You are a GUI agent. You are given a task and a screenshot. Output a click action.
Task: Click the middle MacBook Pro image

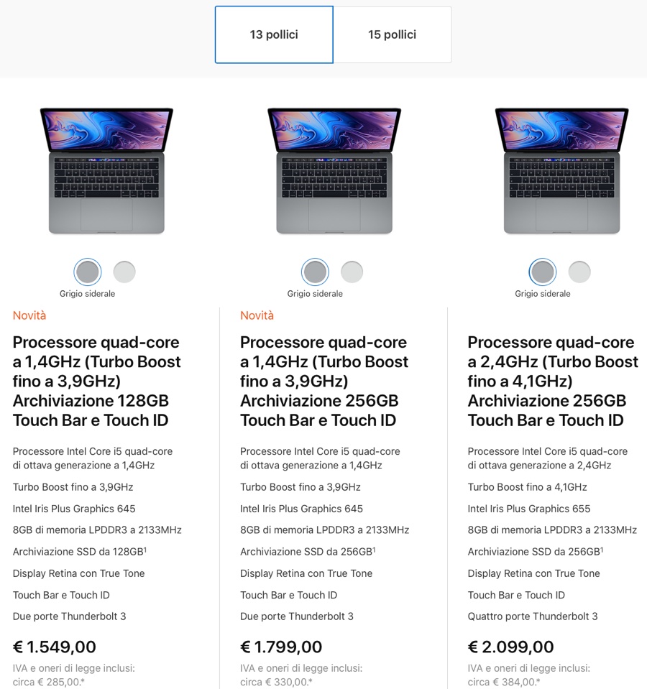click(334, 171)
